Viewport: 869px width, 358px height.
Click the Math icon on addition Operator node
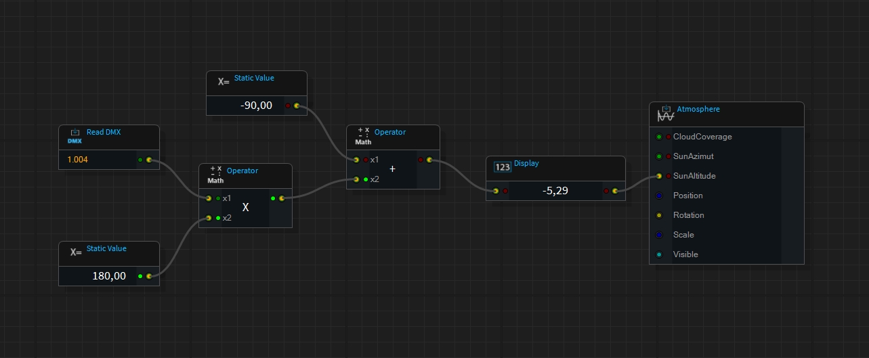pyautogui.click(x=363, y=136)
